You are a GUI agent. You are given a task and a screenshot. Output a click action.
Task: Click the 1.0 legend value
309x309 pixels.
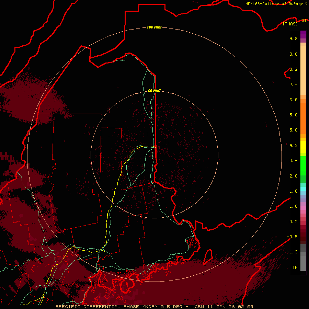[x=294, y=206]
